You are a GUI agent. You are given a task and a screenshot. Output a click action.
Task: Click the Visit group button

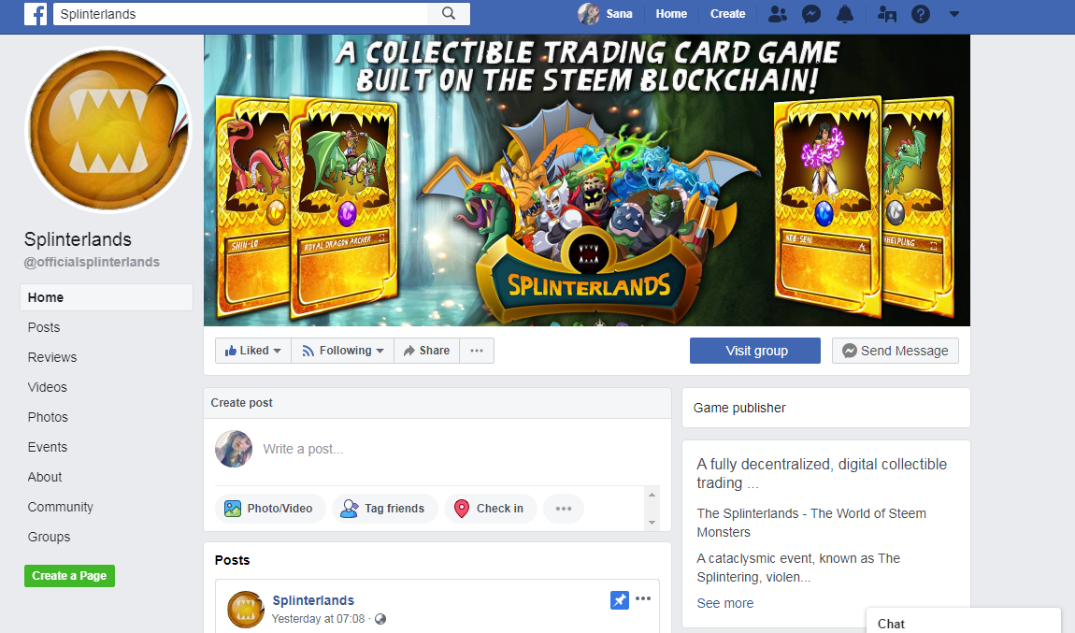click(x=754, y=351)
